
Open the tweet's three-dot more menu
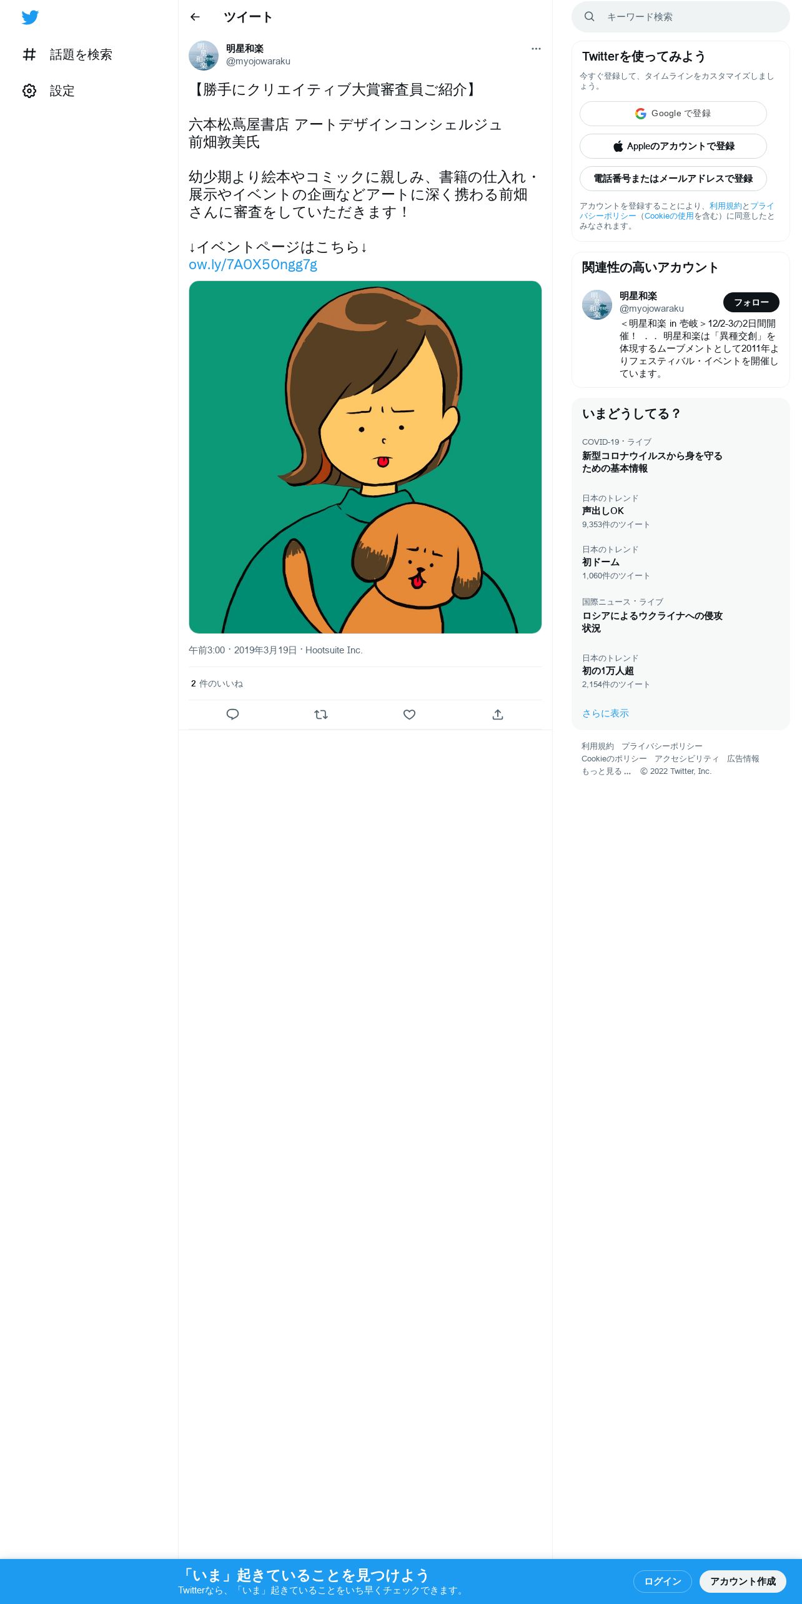point(536,49)
